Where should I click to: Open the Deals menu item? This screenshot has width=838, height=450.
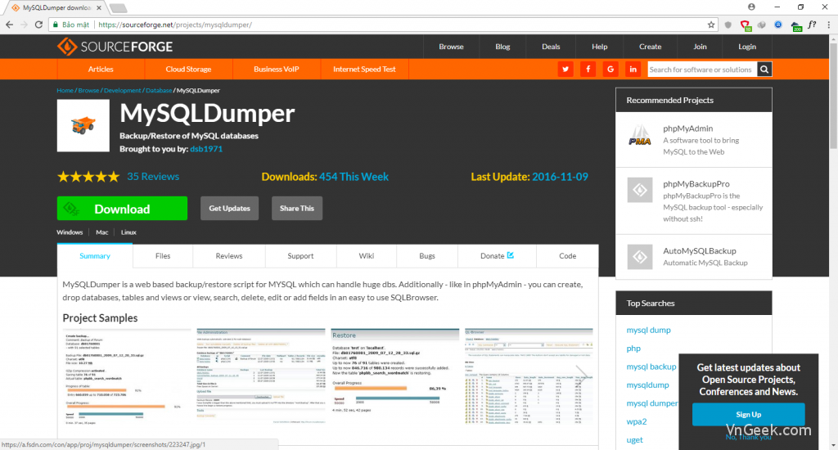pyautogui.click(x=551, y=47)
